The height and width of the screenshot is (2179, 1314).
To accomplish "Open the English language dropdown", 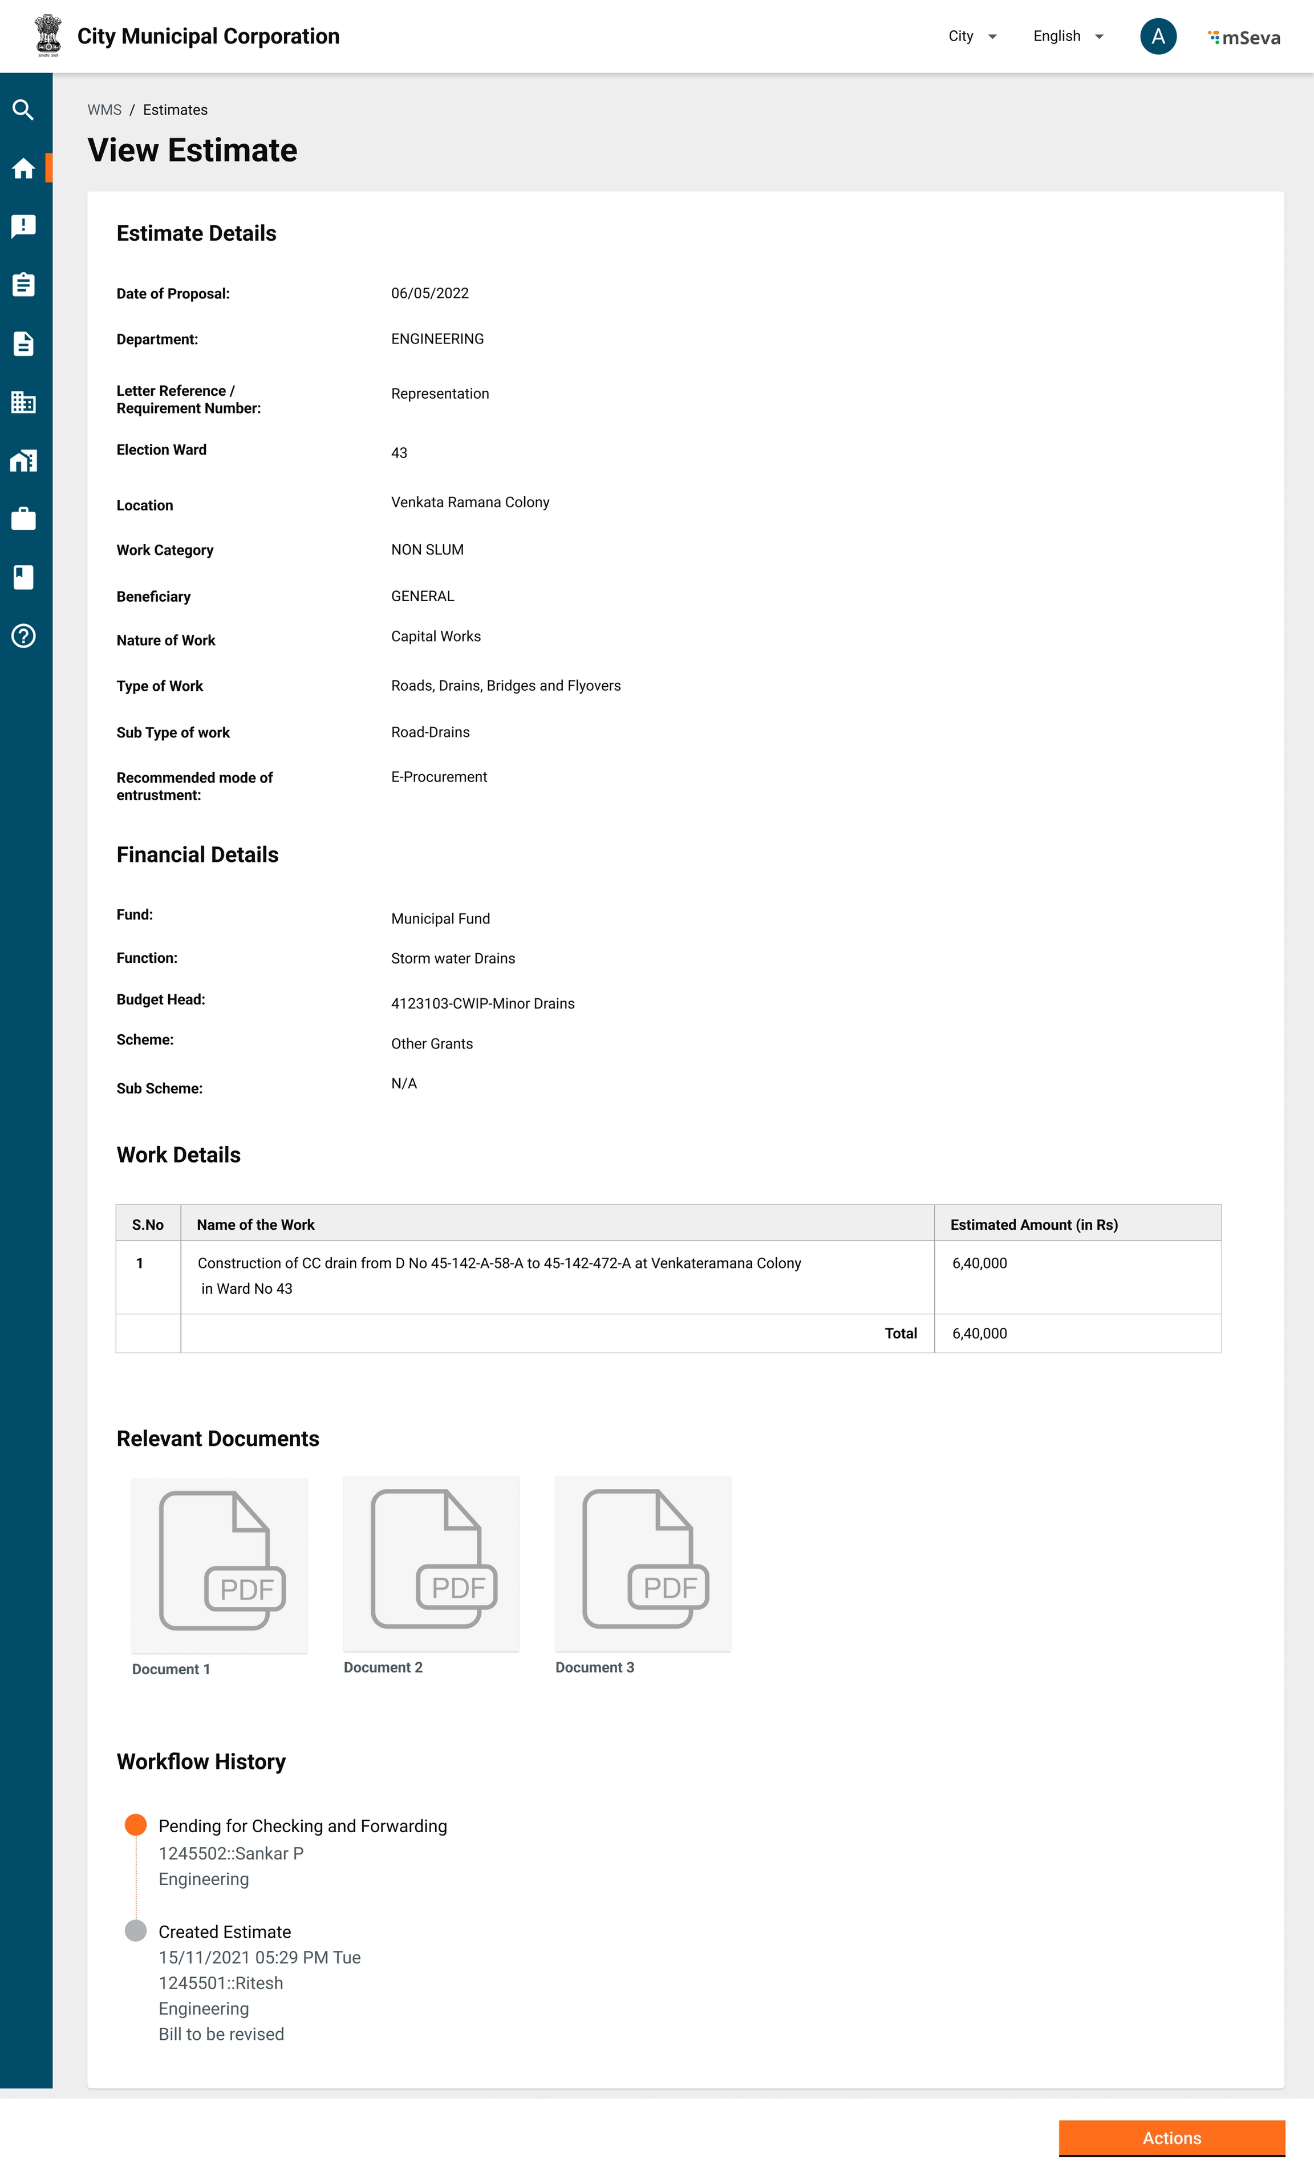I will point(1067,37).
